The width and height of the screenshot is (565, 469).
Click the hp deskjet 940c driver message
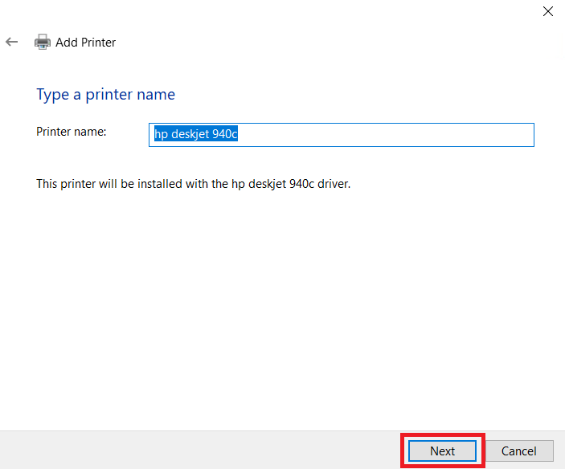tap(193, 184)
